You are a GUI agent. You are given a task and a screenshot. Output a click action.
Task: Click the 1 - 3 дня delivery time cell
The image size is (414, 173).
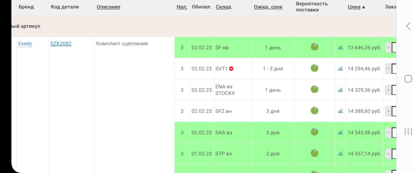(273, 69)
